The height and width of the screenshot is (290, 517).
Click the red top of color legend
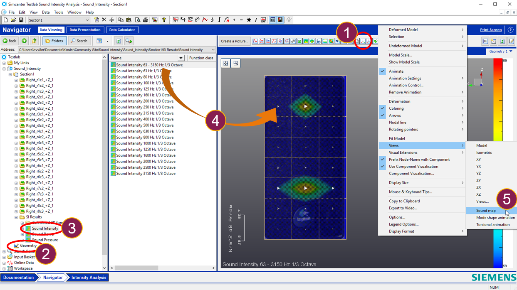[497, 62]
